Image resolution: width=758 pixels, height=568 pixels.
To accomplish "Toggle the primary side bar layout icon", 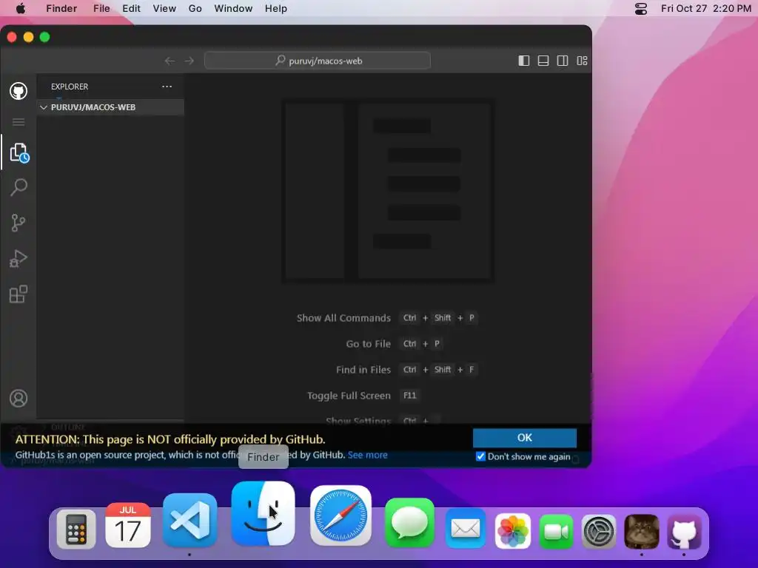I will pos(524,61).
